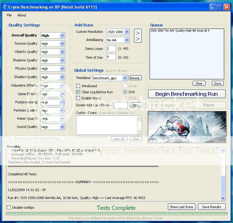Click the Time of Day input field

[x=111, y=57]
